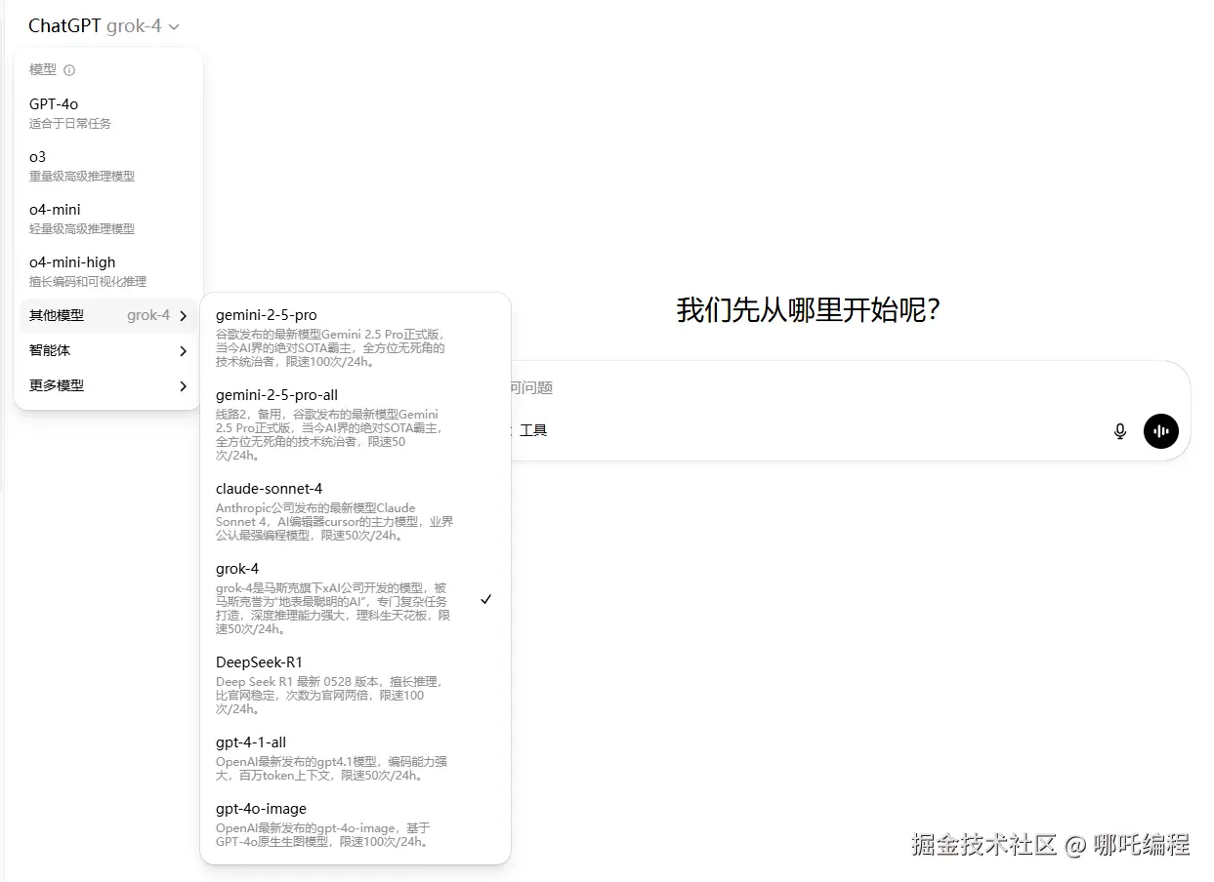Open the ChatGPT grok-4 model selector
This screenshot has width=1214, height=882.
click(x=104, y=26)
